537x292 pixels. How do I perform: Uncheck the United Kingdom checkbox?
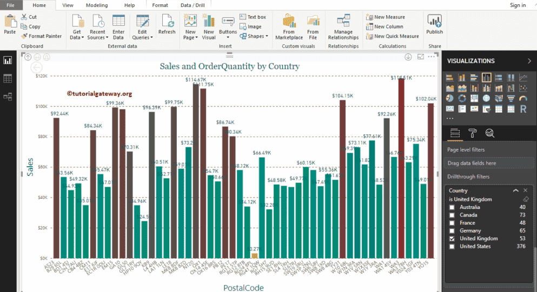coord(452,239)
